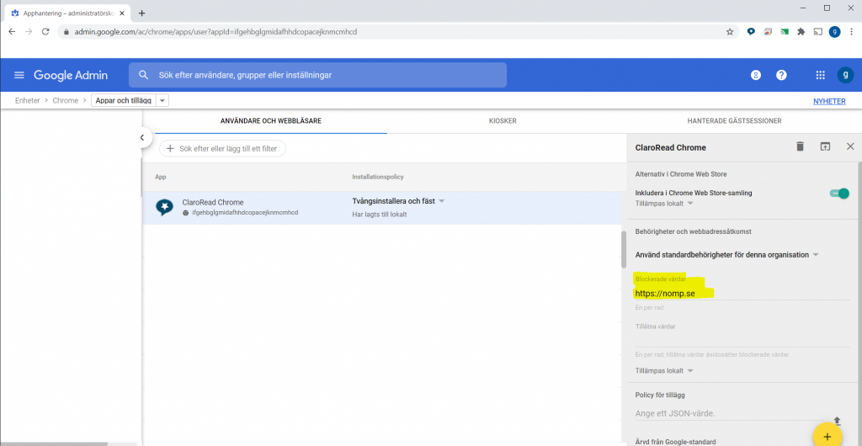Go to Chrome breadcrumb

coord(66,100)
